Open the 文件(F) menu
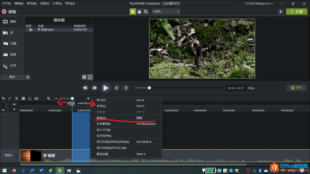This screenshot has width=310, height=174. pos(6,3)
